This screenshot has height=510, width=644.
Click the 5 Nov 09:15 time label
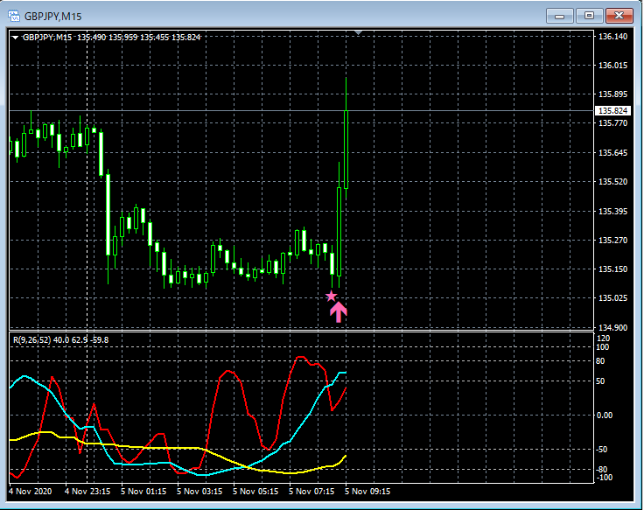pyautogui.click(x=367, y=491)
